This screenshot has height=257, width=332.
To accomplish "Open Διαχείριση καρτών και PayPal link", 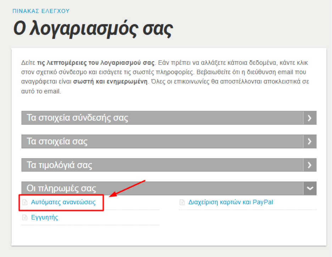I will coord(231,202).
